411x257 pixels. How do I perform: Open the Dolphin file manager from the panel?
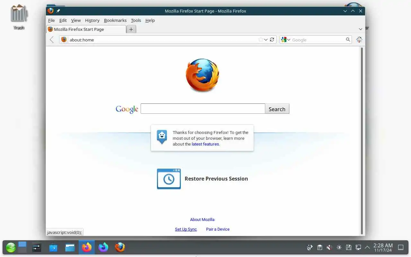tap(70, 247)
